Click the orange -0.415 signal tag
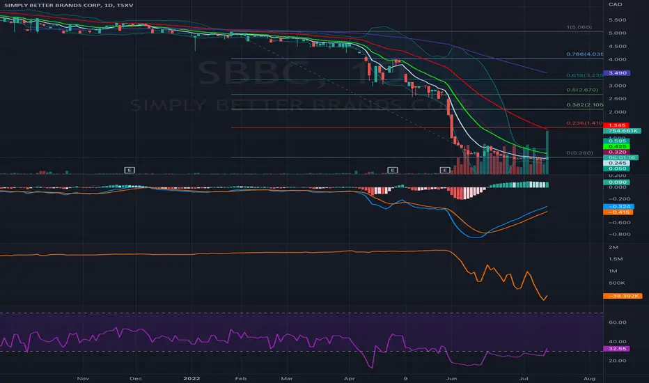The height and width of the screenshot is (383, 649). click(x=618, y=212)
